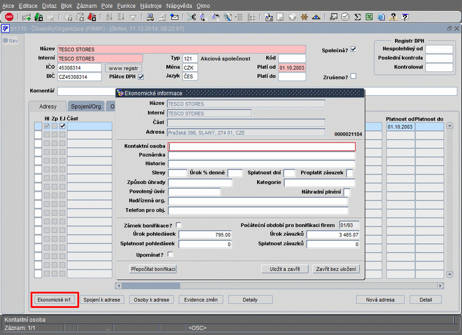Image resolution: width=462 pixels, height=335 pixels.
Task: Click the globe toolbar icon
Action: tap(292, 17)
